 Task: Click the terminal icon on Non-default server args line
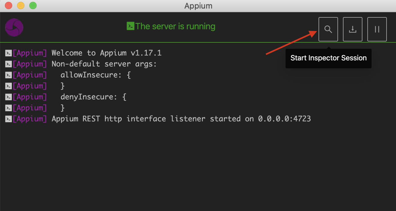[x=9, y=64]
